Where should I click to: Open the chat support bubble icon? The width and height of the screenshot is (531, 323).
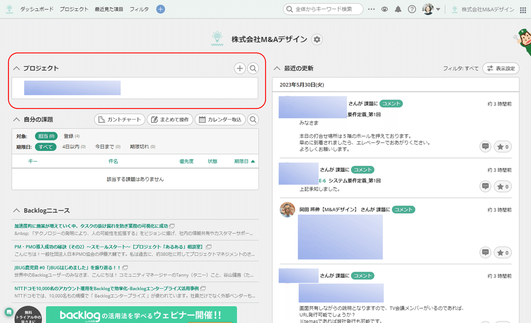pyautogui.click(x=9, y=312)
